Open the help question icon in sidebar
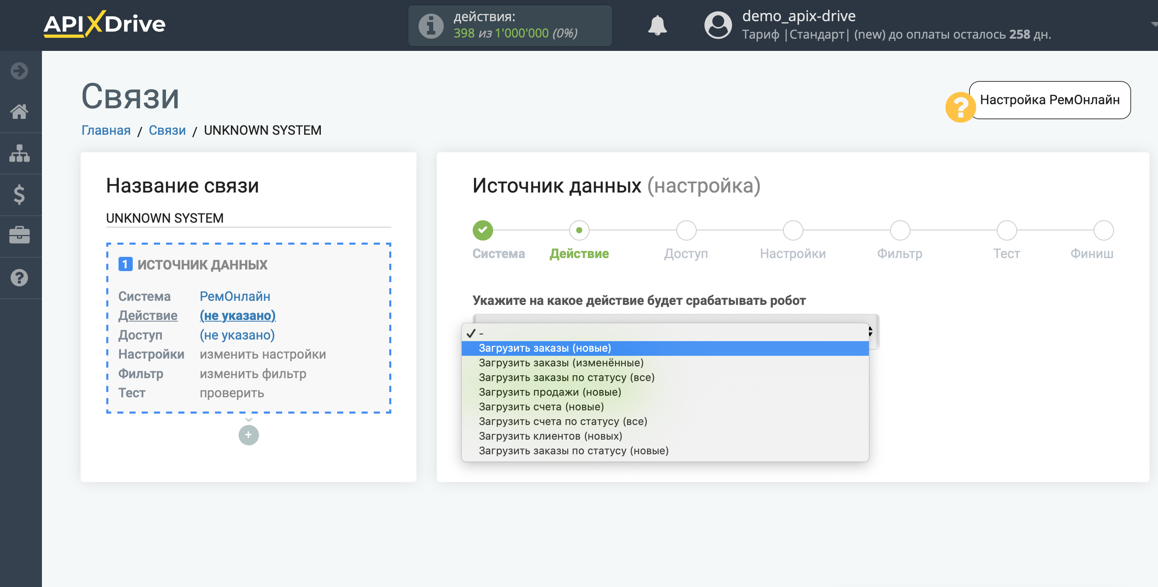The width and height of the screenshot is (1158, 587). tap(19, 277)
